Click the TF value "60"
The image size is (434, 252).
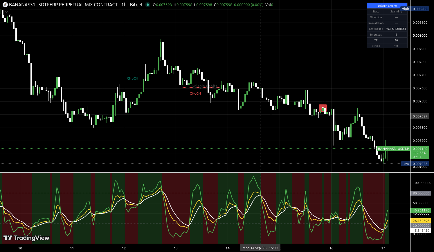coord(396,41)
